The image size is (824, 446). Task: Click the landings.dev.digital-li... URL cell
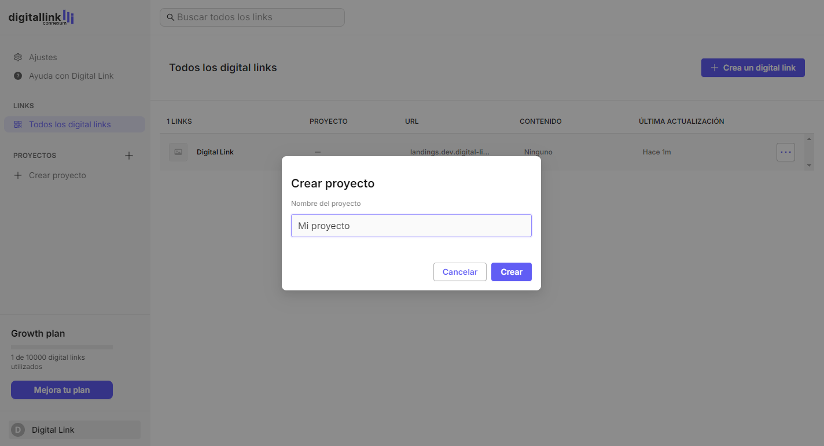pos(450,152)
